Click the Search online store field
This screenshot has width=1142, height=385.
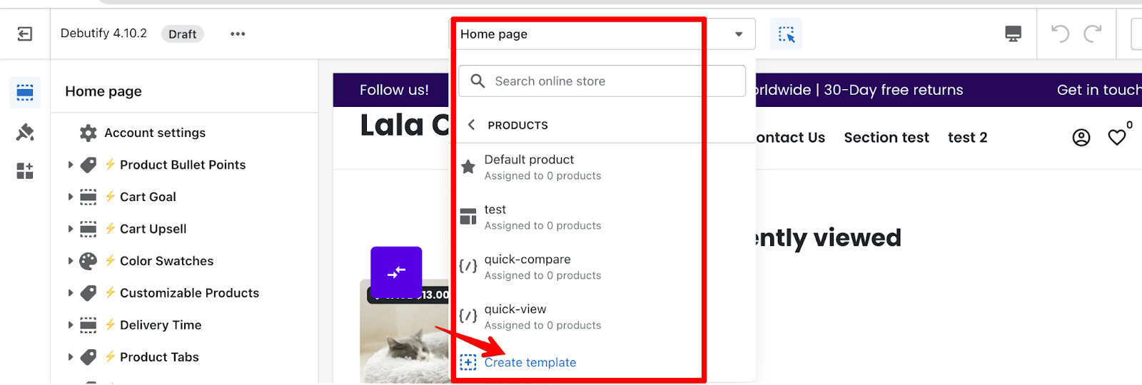(x=602, y=81)
